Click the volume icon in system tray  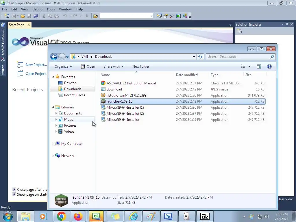(267, 217)
